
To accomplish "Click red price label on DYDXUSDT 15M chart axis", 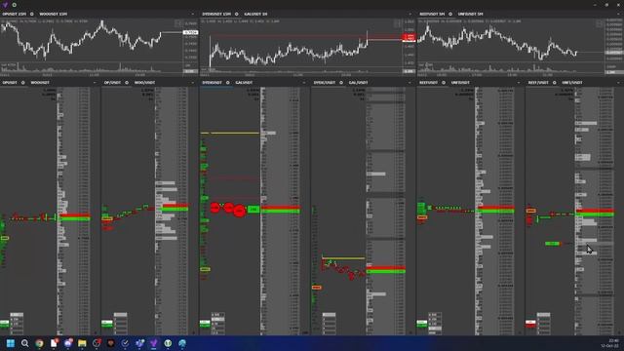I will (409, 38).
